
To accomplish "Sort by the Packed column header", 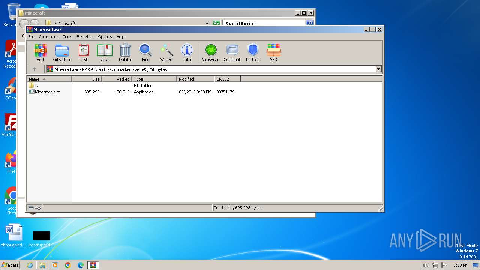I will [117, 79].
